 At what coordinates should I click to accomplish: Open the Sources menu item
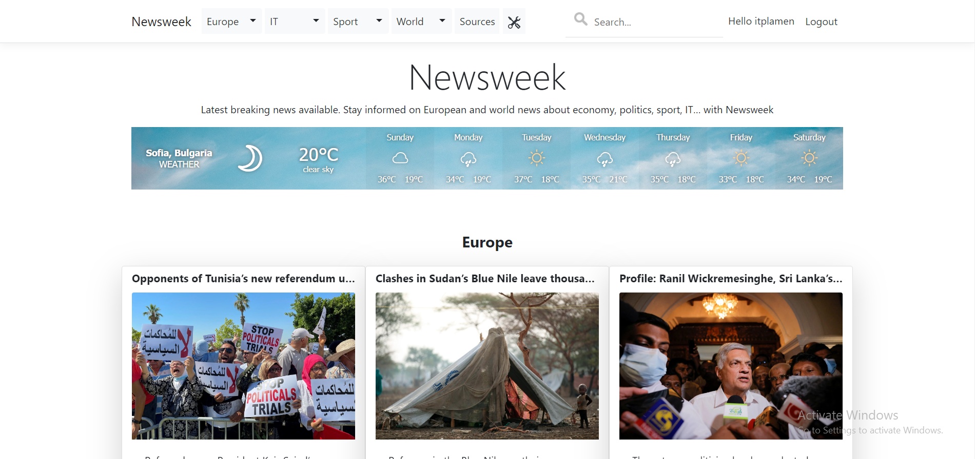(x=477, y=21)
